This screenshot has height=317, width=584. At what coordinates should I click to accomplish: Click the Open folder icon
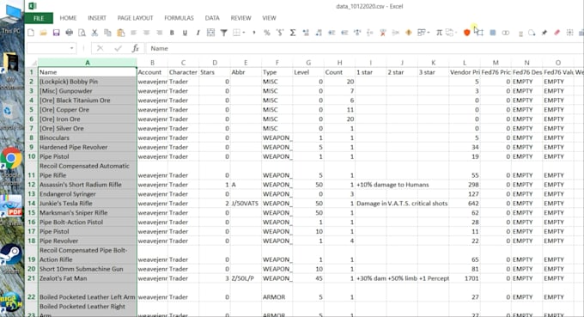point(43,33)
